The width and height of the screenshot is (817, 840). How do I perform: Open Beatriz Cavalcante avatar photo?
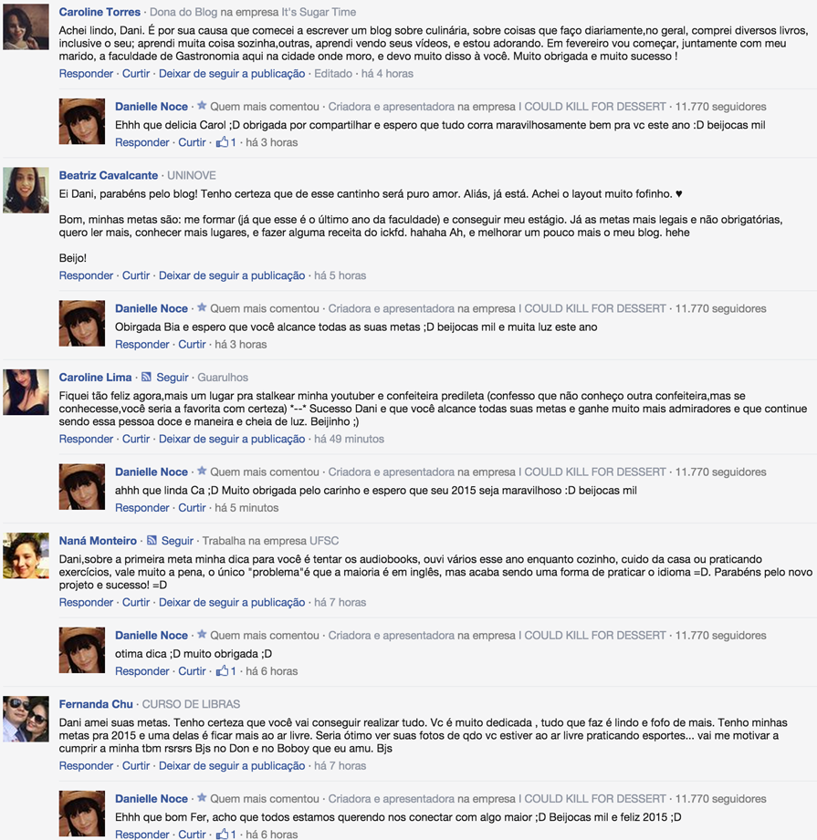(26, 191)
